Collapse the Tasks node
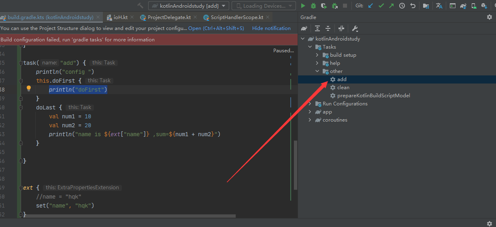This screenshot has height=227, width=496. pos(310,47)
